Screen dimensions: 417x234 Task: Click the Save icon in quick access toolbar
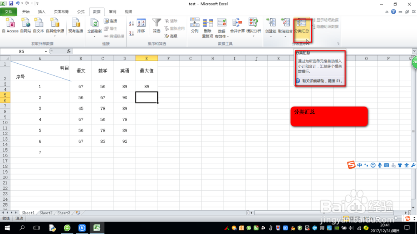pos(11,4)
